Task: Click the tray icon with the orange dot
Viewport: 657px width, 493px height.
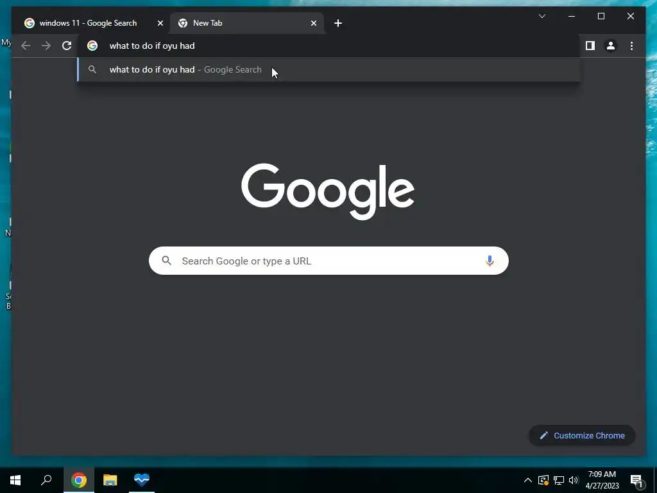Action: tap(543, 480)
